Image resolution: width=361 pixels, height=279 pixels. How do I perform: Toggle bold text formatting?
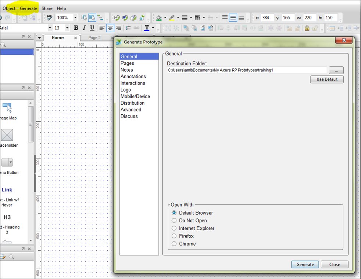[x=76, y=28]
